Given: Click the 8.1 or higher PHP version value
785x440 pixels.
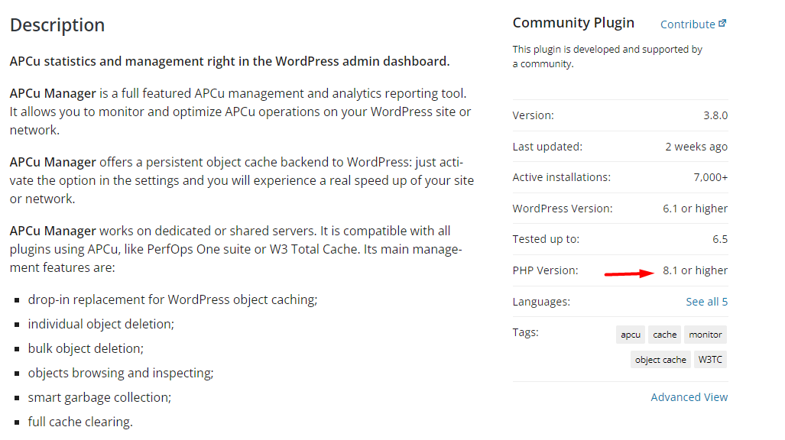Looking at the screenshot, I should point(695,270).
